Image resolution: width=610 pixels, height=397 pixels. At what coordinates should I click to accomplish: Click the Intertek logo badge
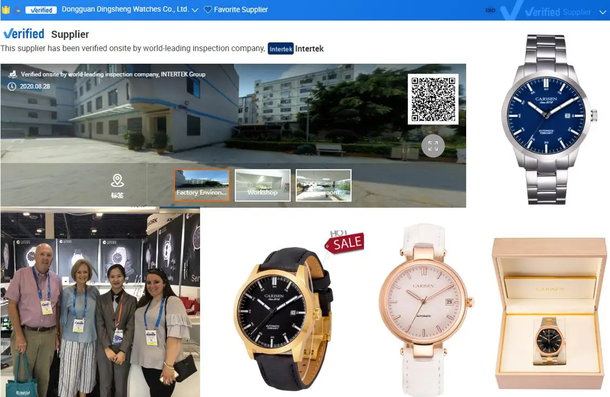pos(281,49)
